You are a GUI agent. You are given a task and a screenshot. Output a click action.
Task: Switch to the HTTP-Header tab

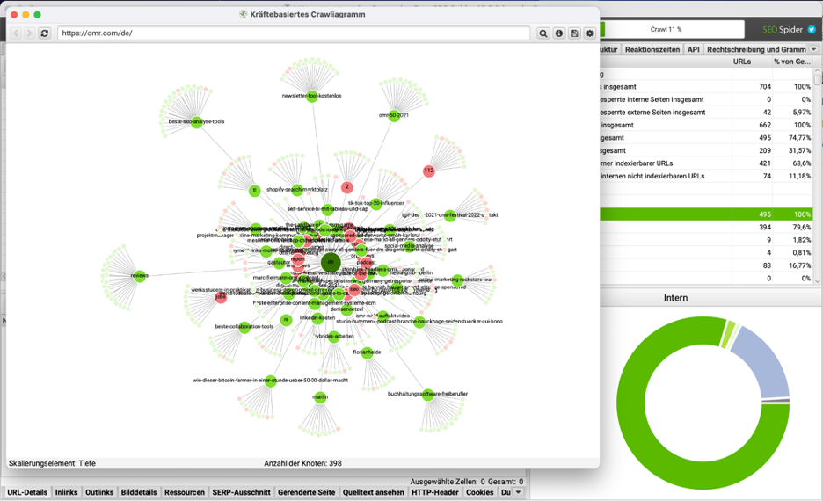pyautogui.click(x=434, y=493)
